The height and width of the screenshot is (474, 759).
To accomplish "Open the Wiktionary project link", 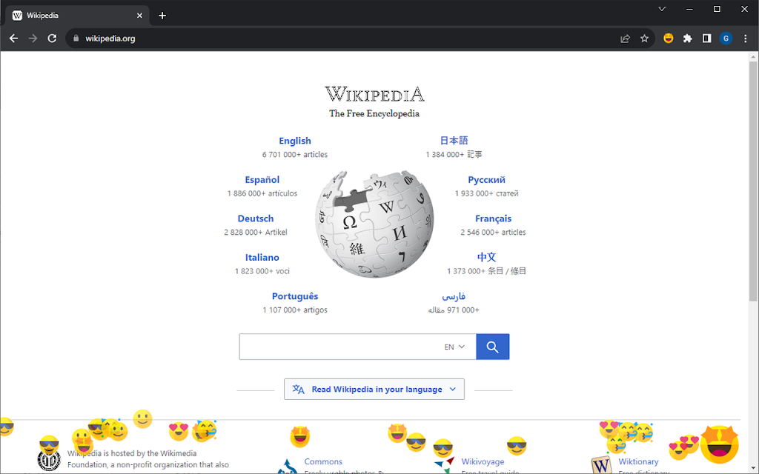I will click(x=638, y=461).
